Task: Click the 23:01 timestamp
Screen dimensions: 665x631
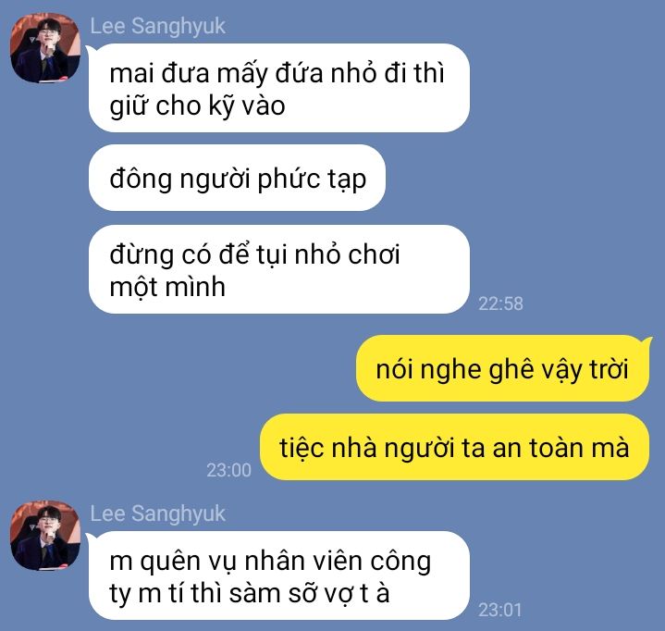Action: coord(499,611)
